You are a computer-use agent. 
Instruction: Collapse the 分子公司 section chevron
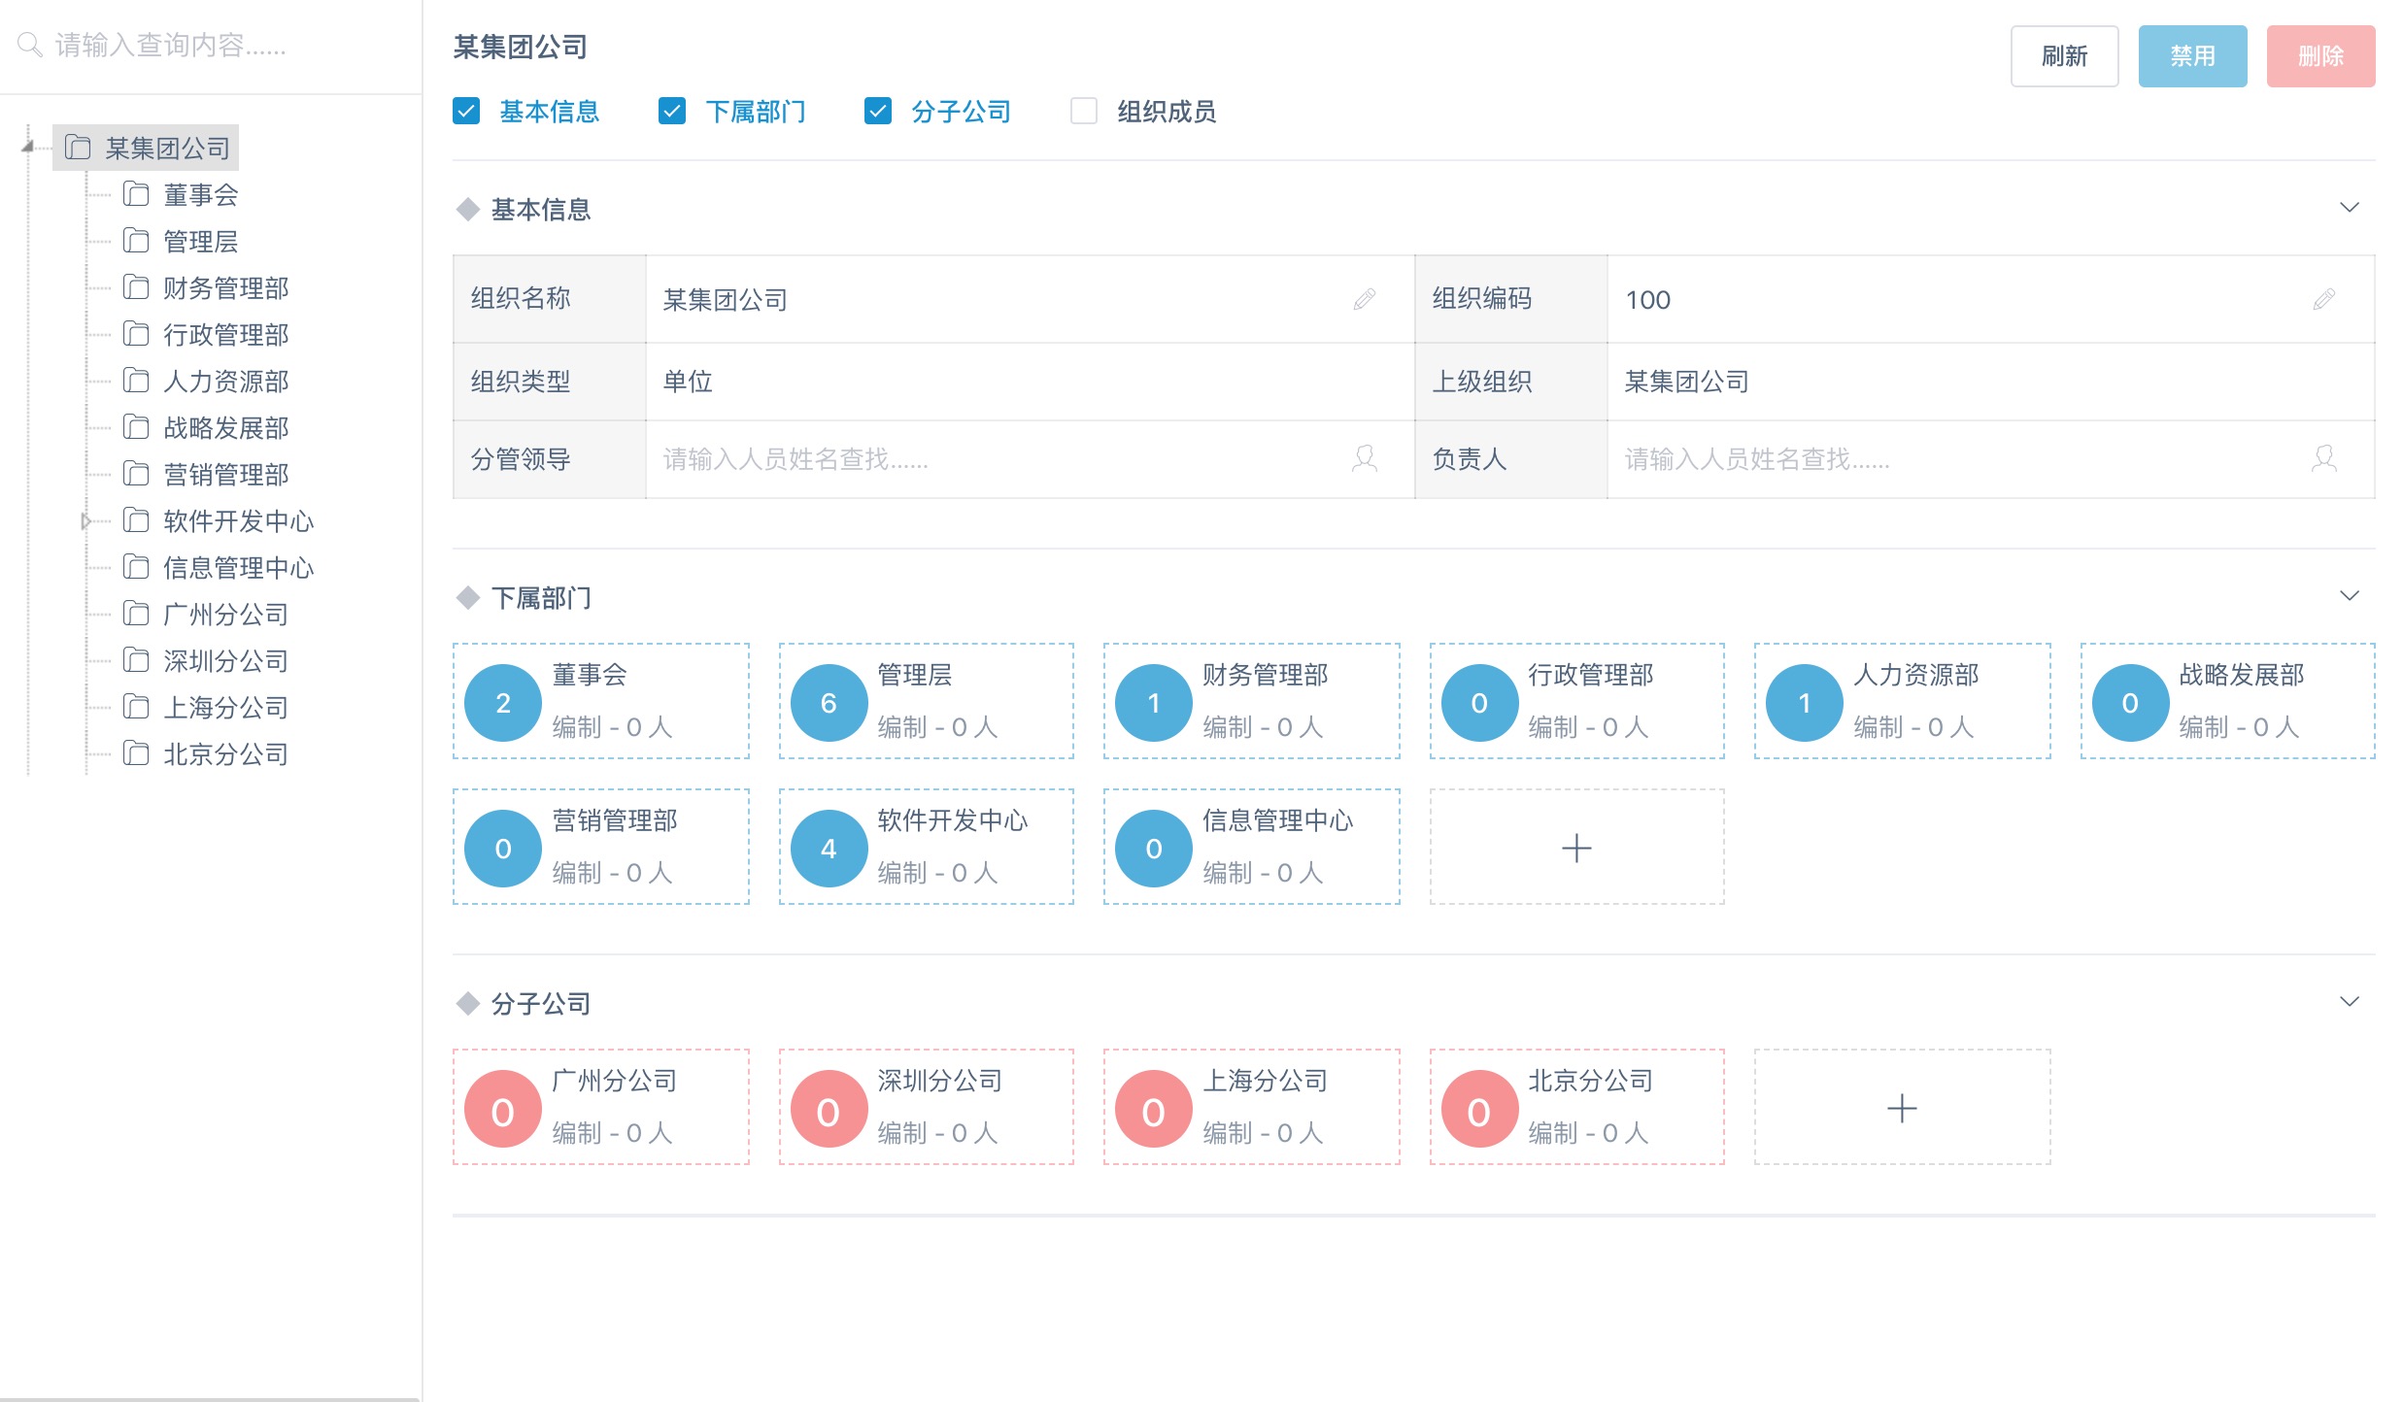pos(2349,1002)
